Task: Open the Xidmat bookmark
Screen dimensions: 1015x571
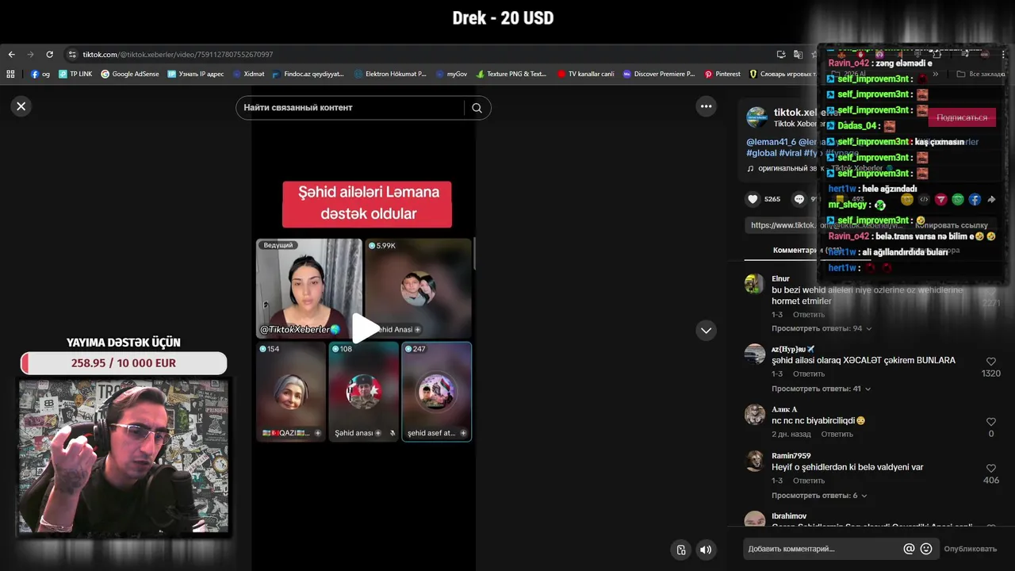Action: pos(248,74)
